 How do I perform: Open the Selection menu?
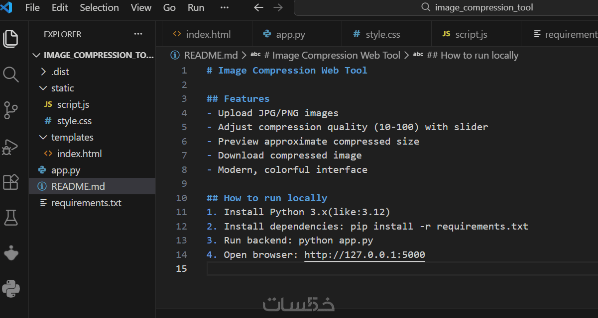[x=100, y=7]
